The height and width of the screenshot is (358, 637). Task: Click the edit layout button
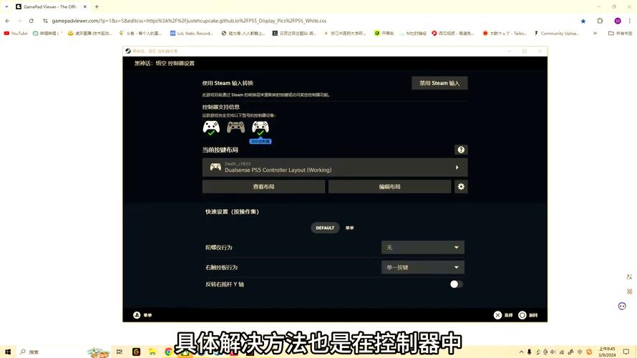[x=389, y=186]
